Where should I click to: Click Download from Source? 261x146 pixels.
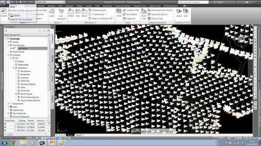(160, 10)
